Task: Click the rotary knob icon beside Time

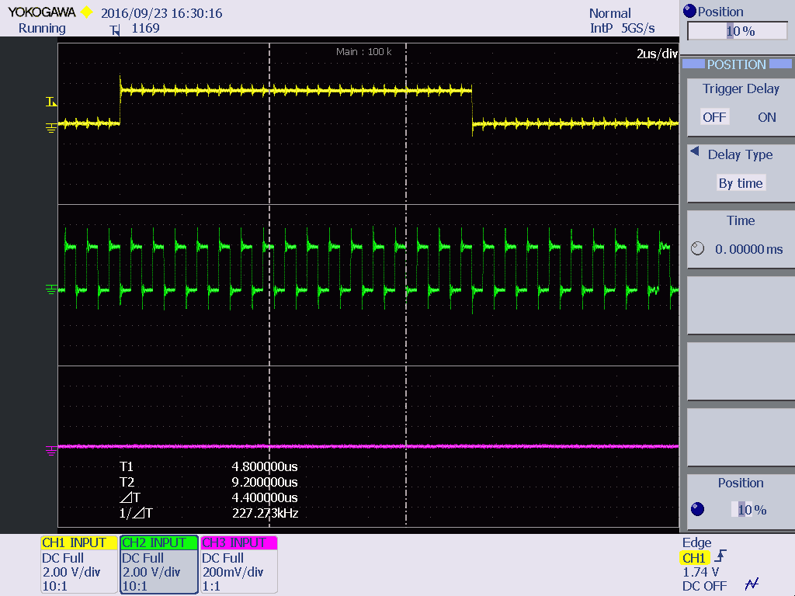Action: tap(698, 248)
